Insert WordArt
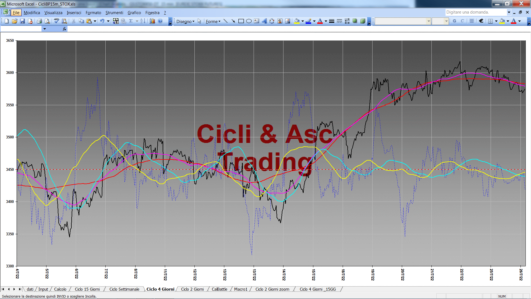The width and height of the screenshot is (531, 299). [x=264, y=21]
